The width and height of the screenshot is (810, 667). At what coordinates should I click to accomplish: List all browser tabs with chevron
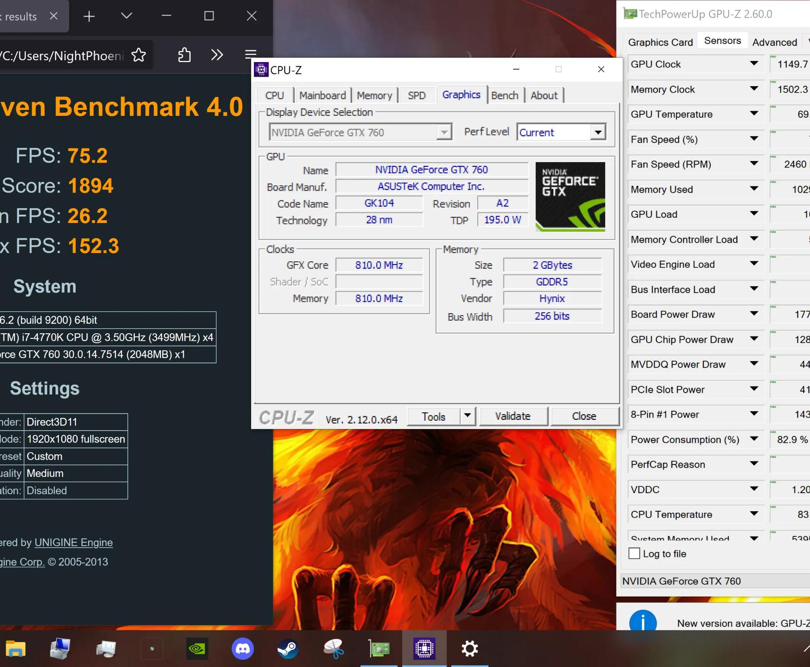pyautogui.click(x=127, y=15)
